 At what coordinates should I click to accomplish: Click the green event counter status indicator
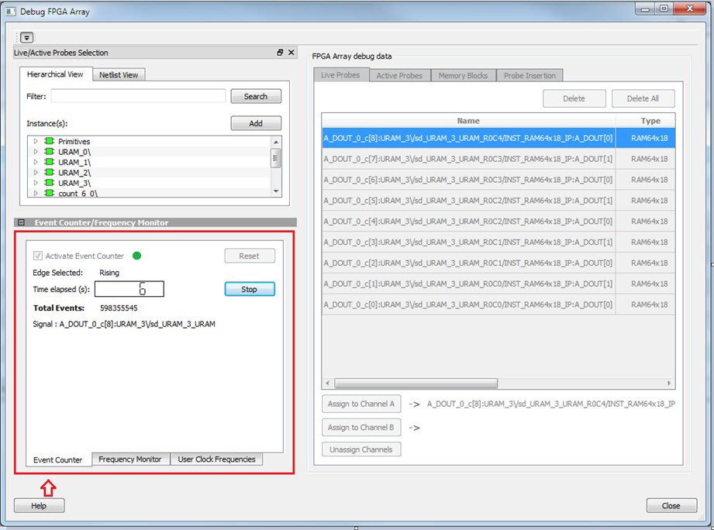coord(137,256)
